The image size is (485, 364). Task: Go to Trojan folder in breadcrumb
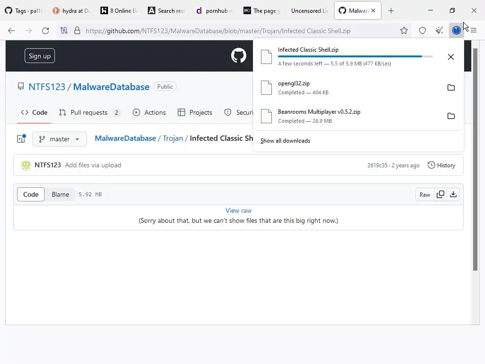point(173,138)
